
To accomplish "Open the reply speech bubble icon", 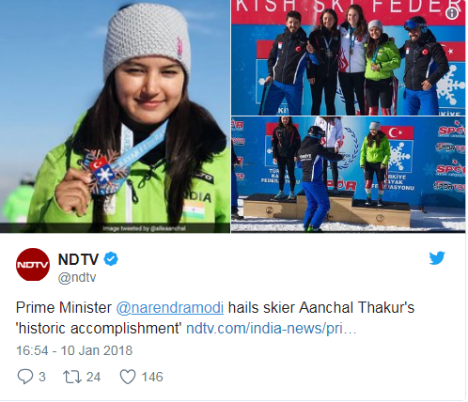I will (x=25, y=377).
